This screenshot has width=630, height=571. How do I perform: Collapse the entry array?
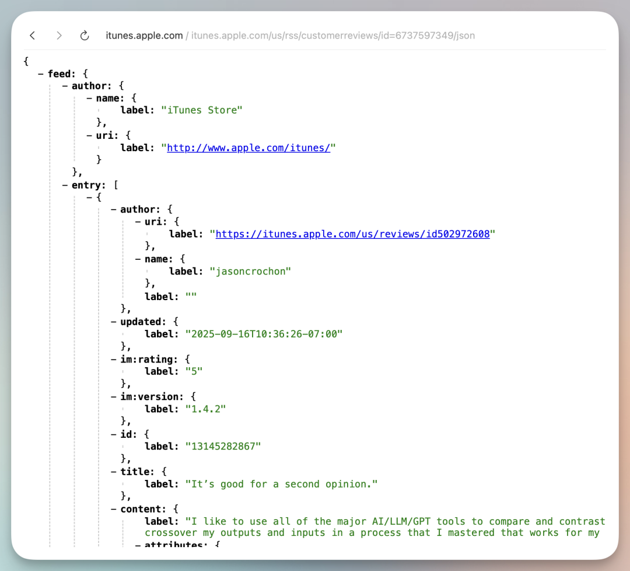65,186
